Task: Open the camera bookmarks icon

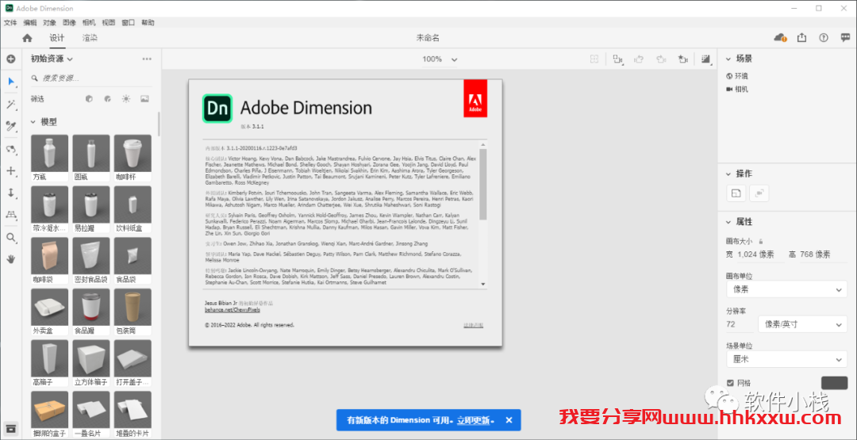Action: point(682,59)
